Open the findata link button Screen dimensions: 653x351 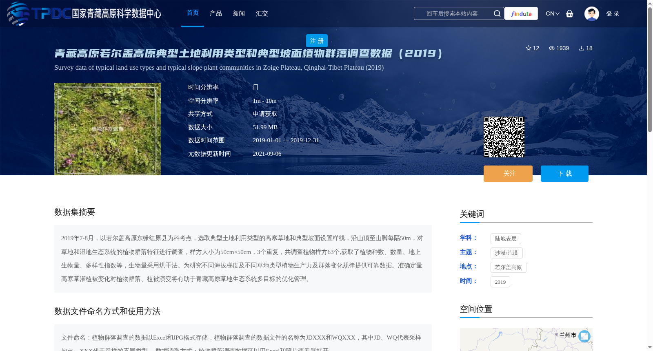click(x=521, y=13)
